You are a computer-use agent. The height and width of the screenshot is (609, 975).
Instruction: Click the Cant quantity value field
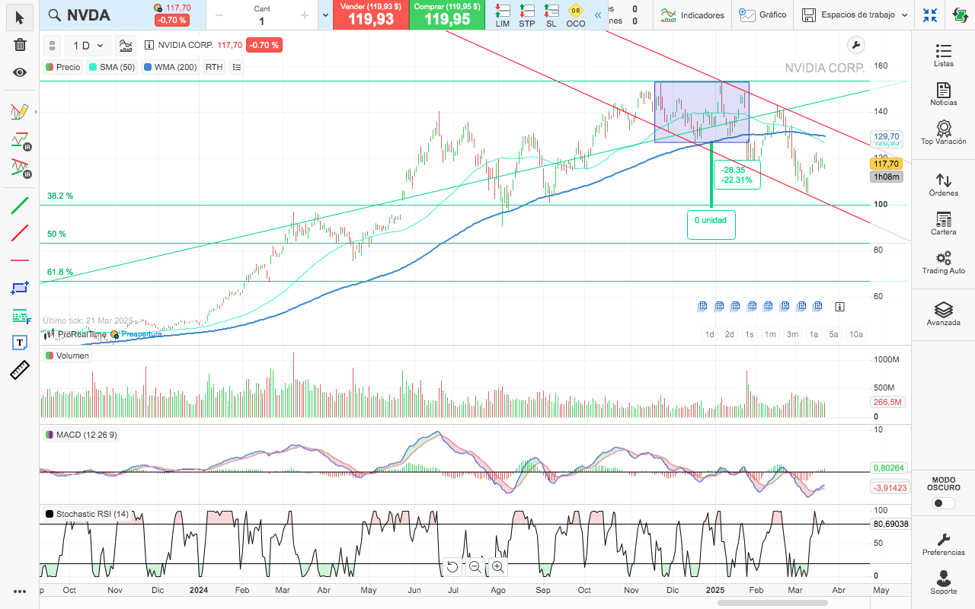tap(262, 21)
